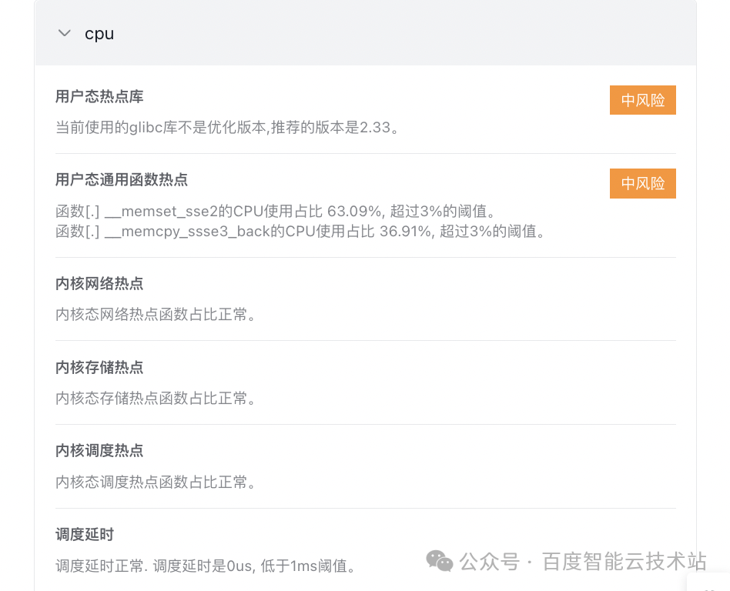Image resolution: width=730 pixels, height=591 pixels.
Task: Click 内核态调度热点函数占比正常 description
Action: pos(156,482)
